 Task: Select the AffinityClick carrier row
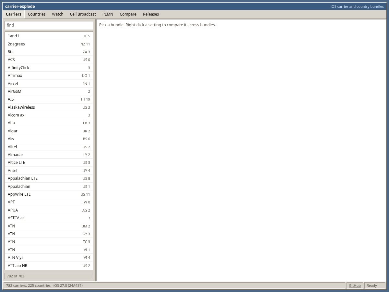(x=49, y=68)
